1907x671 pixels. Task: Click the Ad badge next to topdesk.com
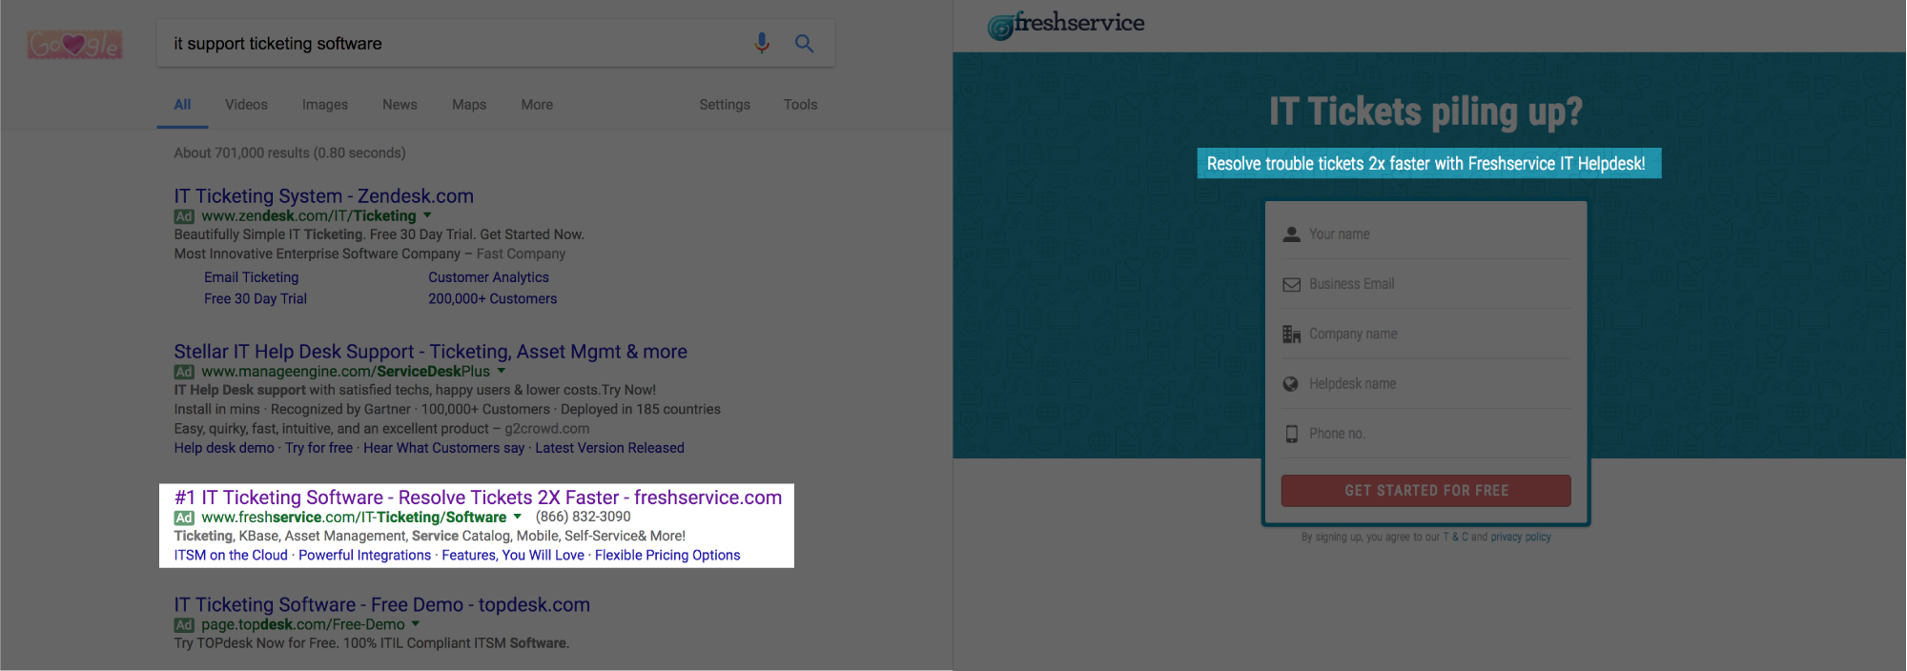184,625
